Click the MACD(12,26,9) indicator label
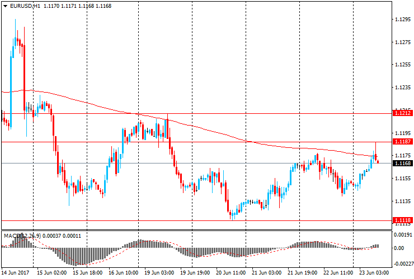Screen dimensions: 414x279 [22, 236]
